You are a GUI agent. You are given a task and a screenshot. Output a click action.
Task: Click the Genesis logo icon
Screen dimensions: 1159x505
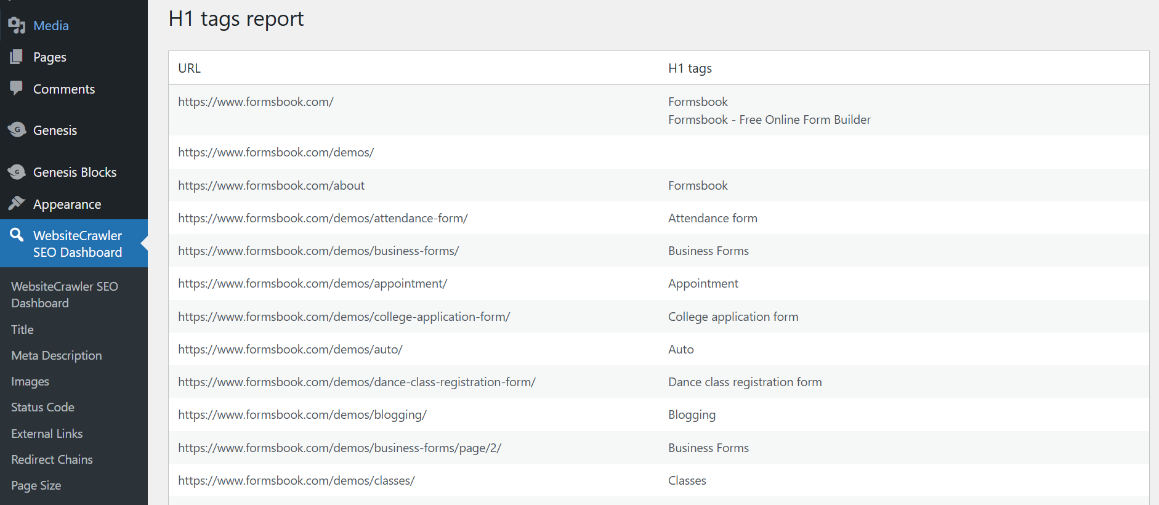coord(17,130)
